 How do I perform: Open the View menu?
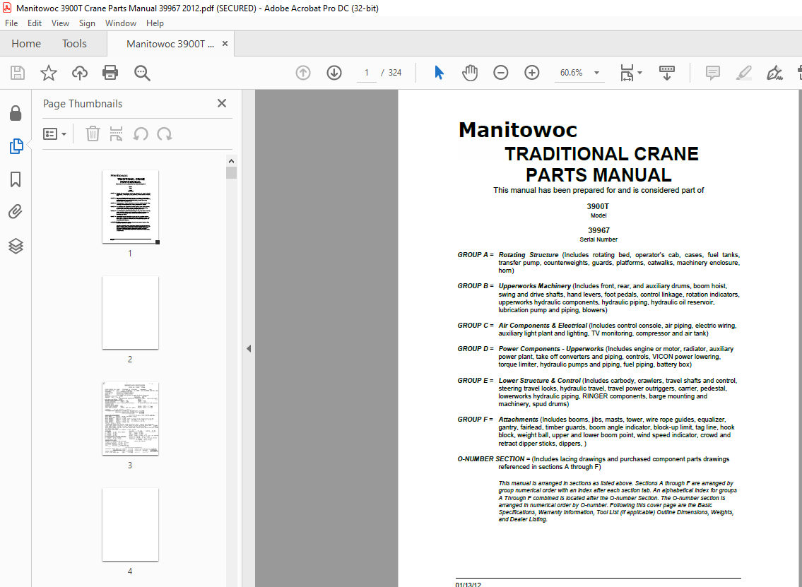(60, 23)
